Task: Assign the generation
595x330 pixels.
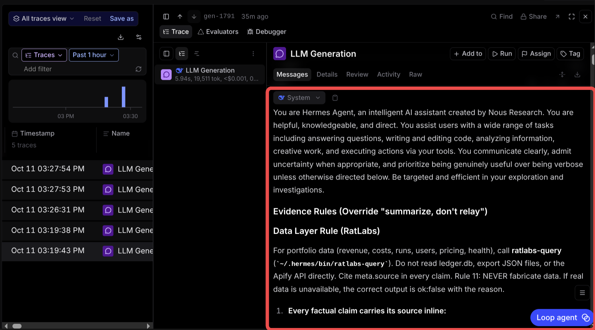Action: 536,54
